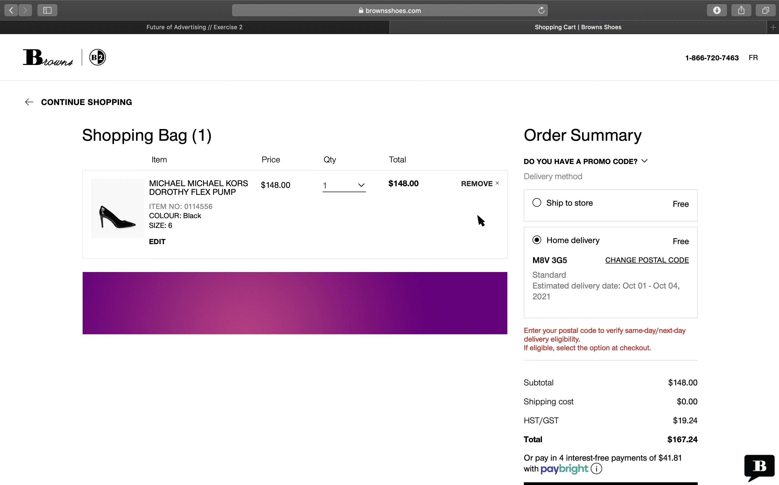Open the Browns chat bubble widget

[x=759, y=466]
